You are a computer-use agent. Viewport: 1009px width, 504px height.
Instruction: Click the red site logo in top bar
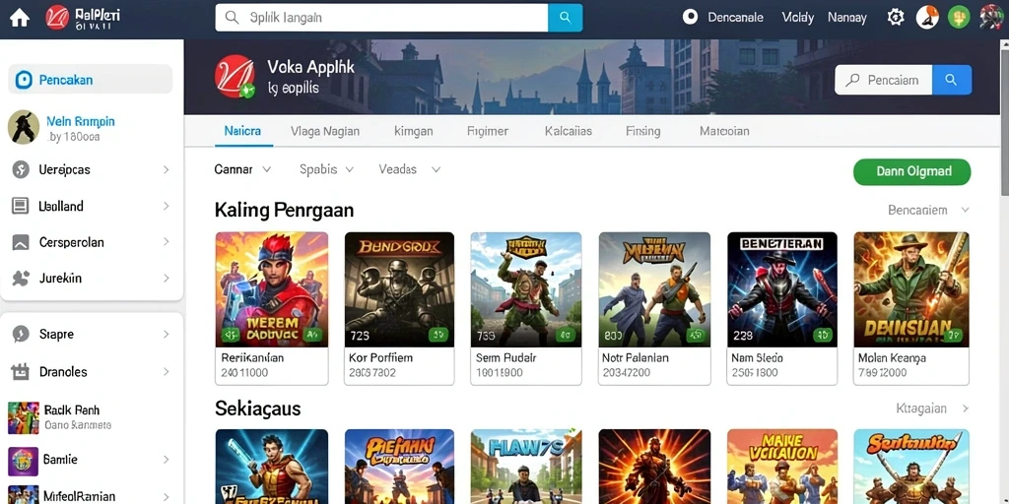[x=56, y=18]
